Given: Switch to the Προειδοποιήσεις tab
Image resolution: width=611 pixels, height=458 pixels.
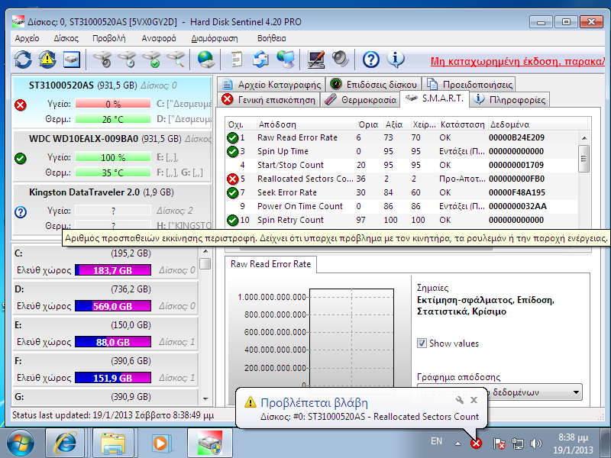Looking at the screenshot, I should click(x=469, y=84).
